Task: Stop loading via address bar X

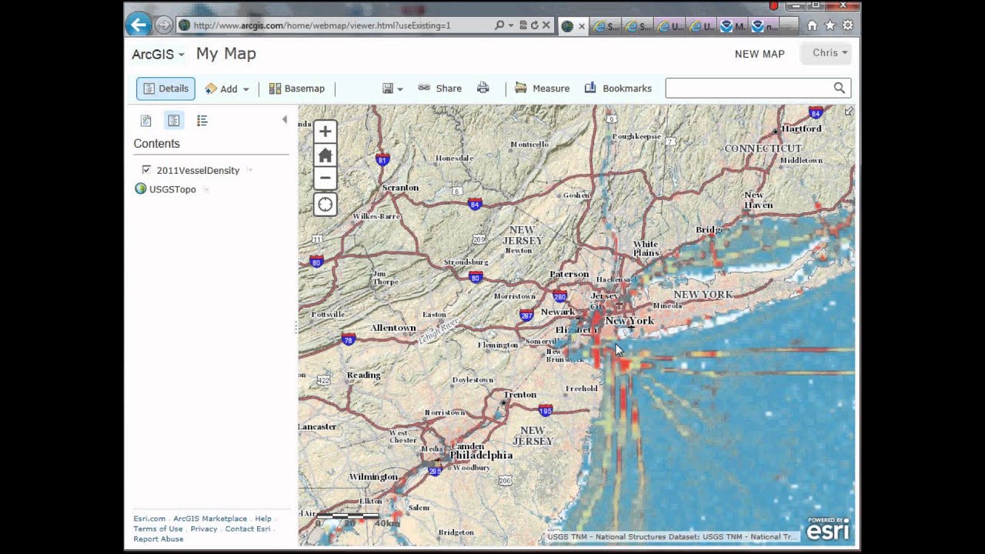Action: pyautogui.click(x=546, y=25)
